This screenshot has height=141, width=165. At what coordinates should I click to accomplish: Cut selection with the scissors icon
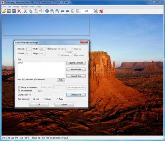tap(25, 11)
